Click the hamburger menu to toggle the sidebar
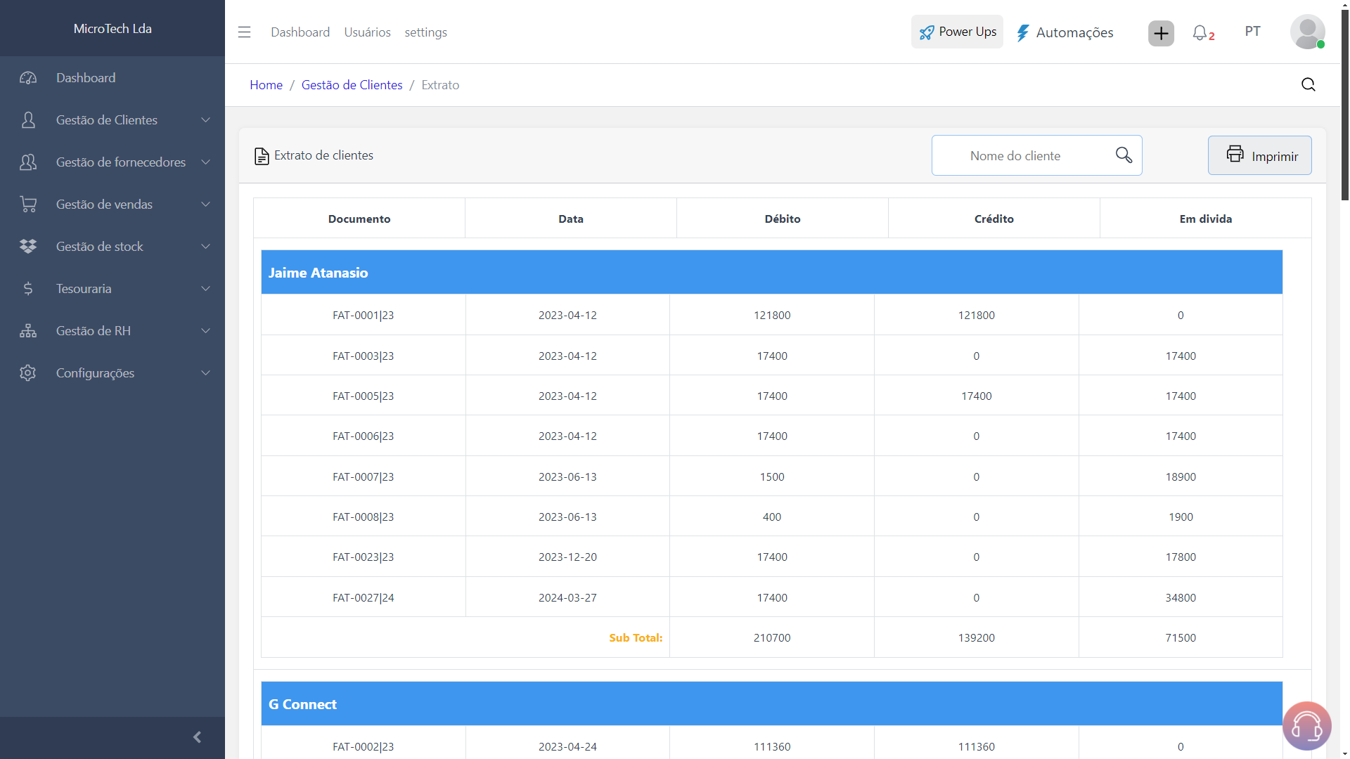 point(244,32)
